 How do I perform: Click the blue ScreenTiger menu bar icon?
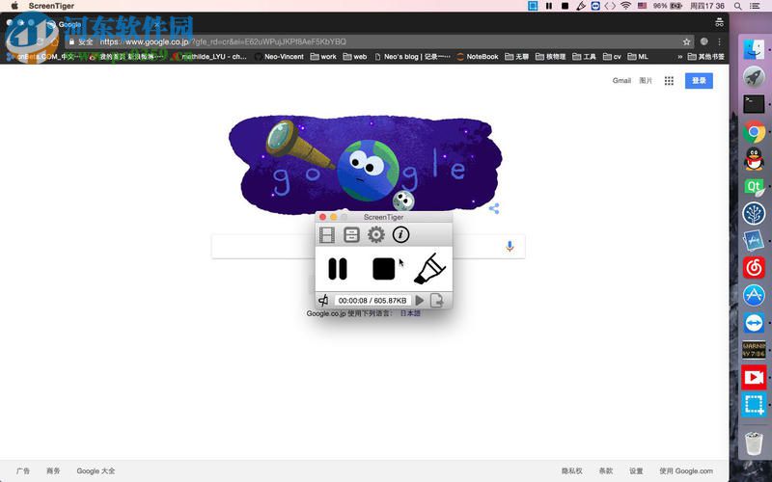point(533,6)
